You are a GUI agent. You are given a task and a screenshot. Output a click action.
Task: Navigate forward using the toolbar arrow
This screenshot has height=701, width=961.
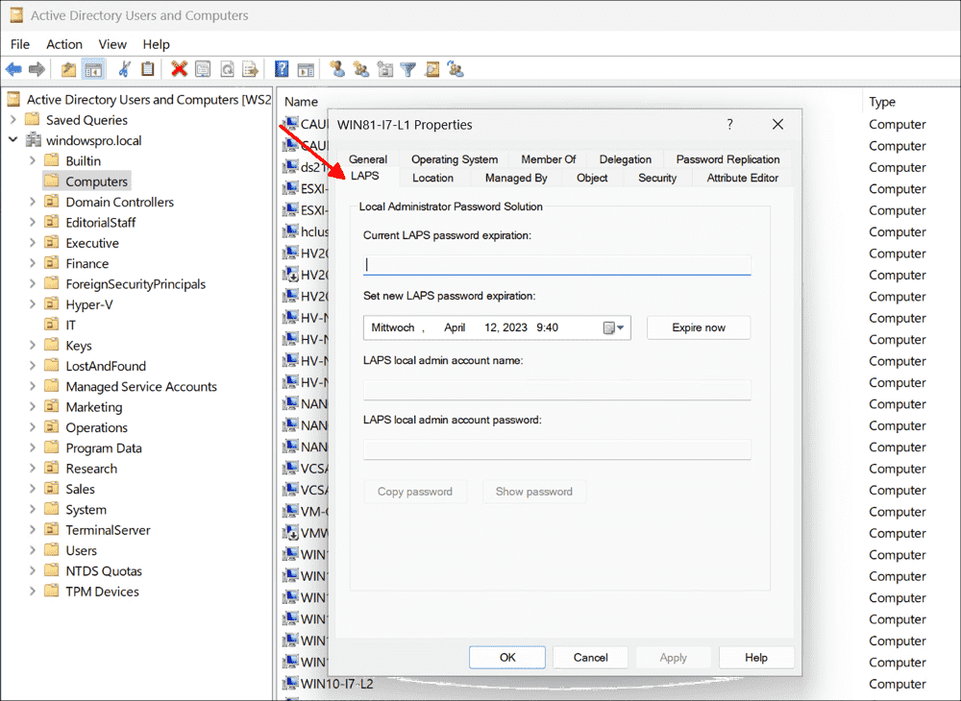(x=37, y=68)
